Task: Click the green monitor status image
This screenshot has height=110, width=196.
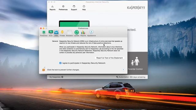Action: 74,24
